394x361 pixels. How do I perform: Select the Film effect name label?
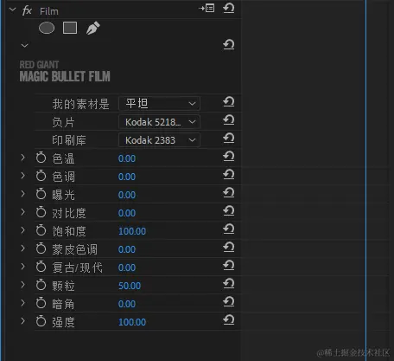[49, 11]
